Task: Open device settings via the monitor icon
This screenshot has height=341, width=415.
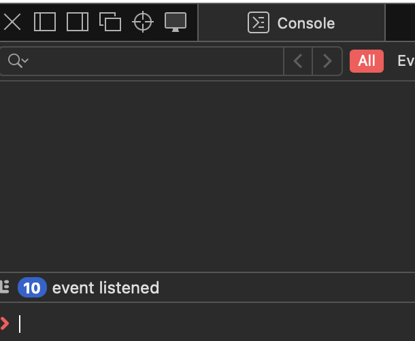Action: [176, 22]
